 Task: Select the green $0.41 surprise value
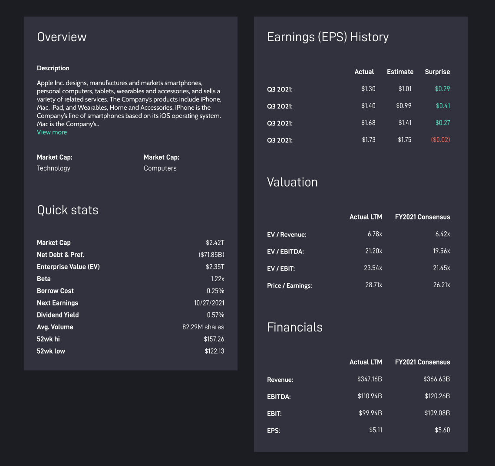pos(443,106)
